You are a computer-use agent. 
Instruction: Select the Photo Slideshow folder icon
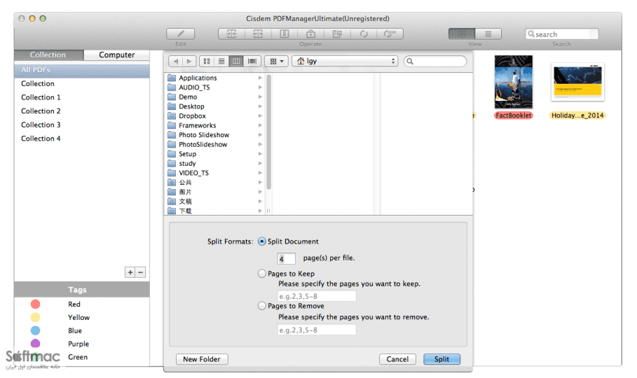pos(172,135)
